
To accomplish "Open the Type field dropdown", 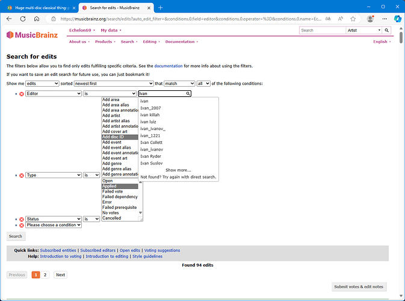I will 54,175.
